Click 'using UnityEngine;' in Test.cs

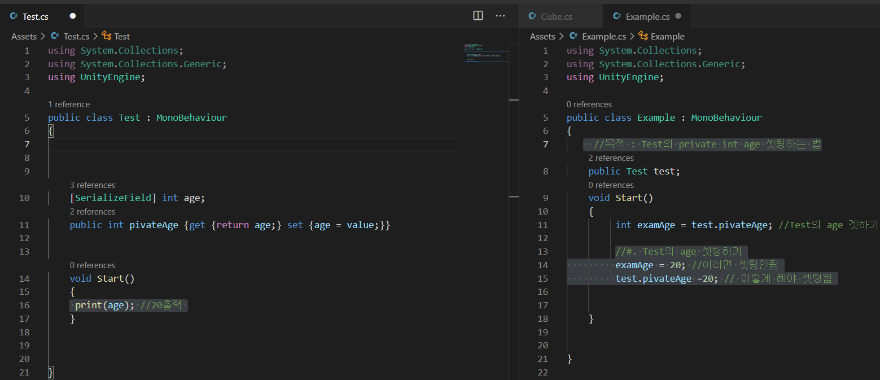point(97,77)
